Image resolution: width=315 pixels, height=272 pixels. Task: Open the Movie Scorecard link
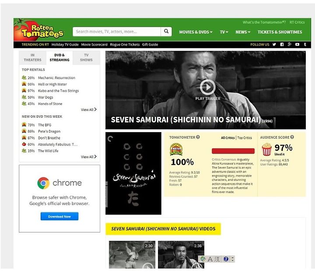pyautogui.click(x=94, y=44)
